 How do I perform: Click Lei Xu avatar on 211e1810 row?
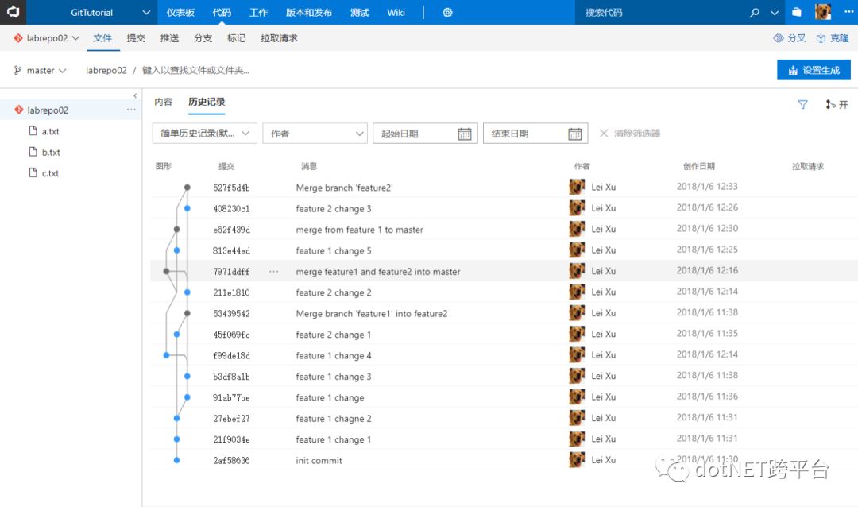tap(577, 292)
